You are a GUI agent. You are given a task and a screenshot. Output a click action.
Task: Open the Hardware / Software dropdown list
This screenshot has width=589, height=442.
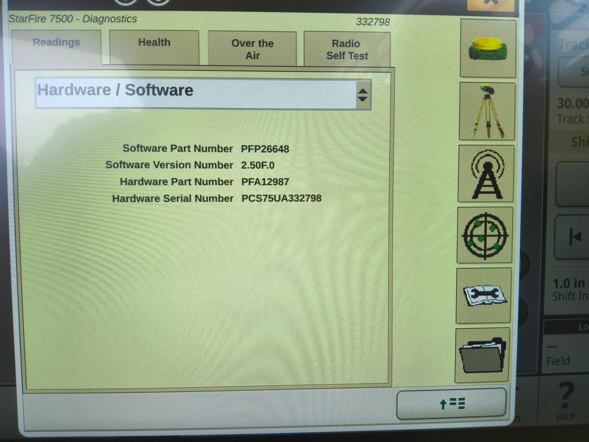tap(203, 94)
